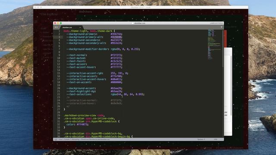Viewport: 276px width, 155px height.
Task: Click the Start here note title in Obsidian
Action: (x=85, y=12)
